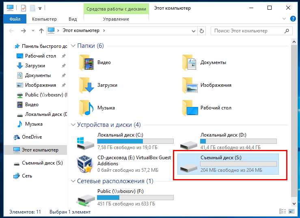Click the Локальный диск (C:) usage bar
The image size is (300, 218).
pos(136,141)
